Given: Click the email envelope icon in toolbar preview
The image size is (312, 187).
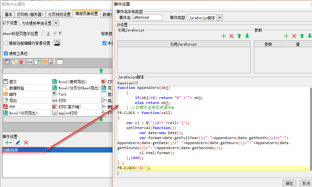Looking at the screenshot, I should 45,62.
